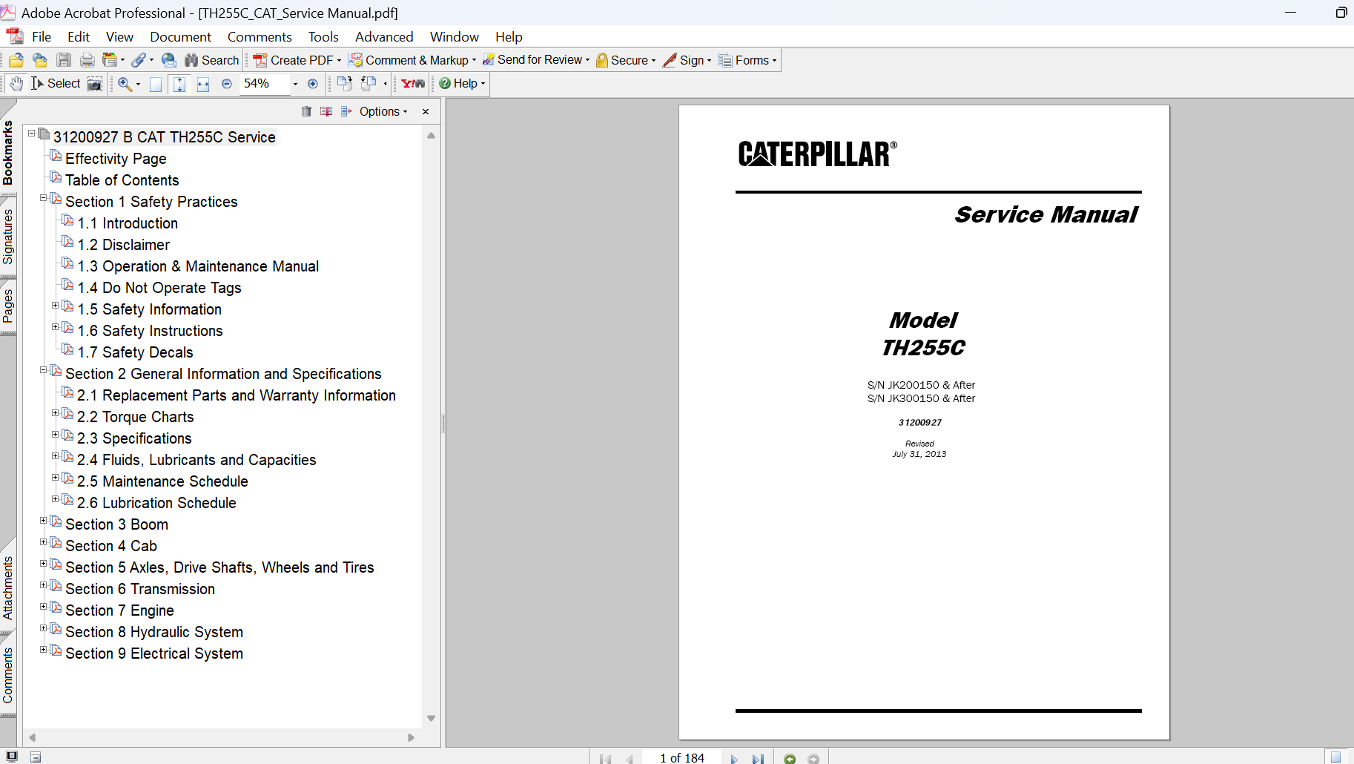Image resolution: width=1354 pixels, height=764 pixels.
Task: Rotate page clockwise icon
Action: click(344, 84)
